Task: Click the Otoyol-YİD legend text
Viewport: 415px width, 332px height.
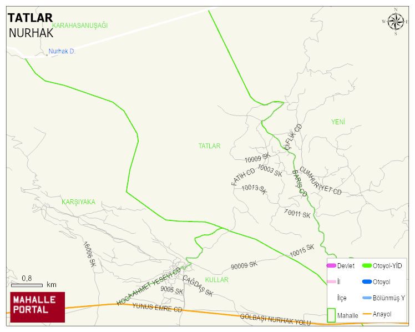Action: click(387, 265)
